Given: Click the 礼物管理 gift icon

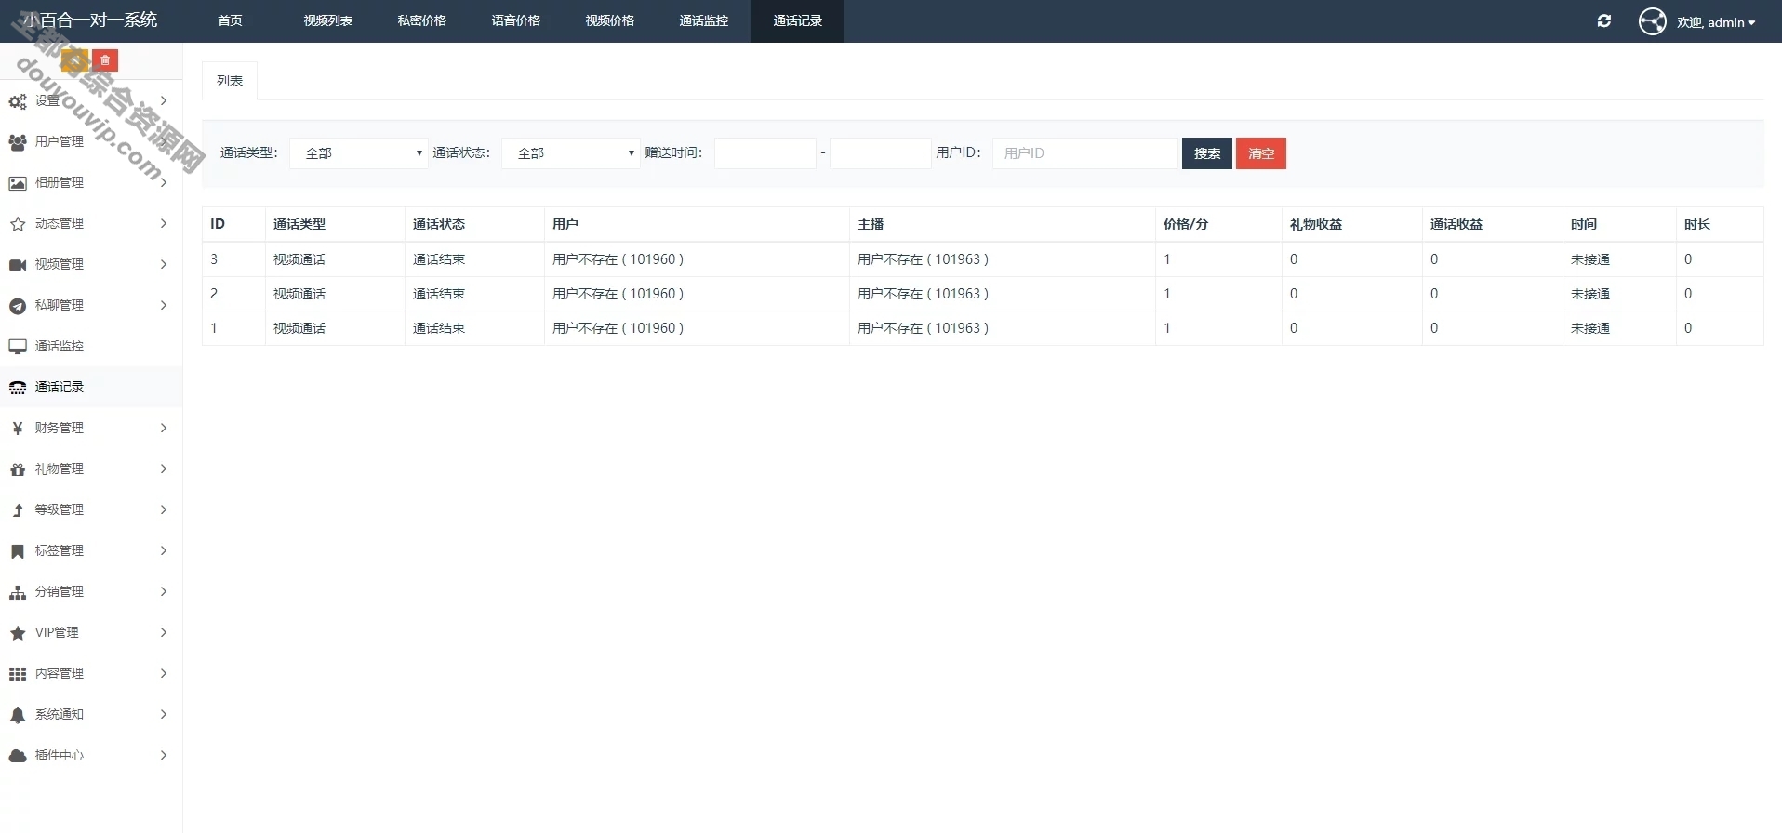Looking at the screenshot, I should coord(18,469).
